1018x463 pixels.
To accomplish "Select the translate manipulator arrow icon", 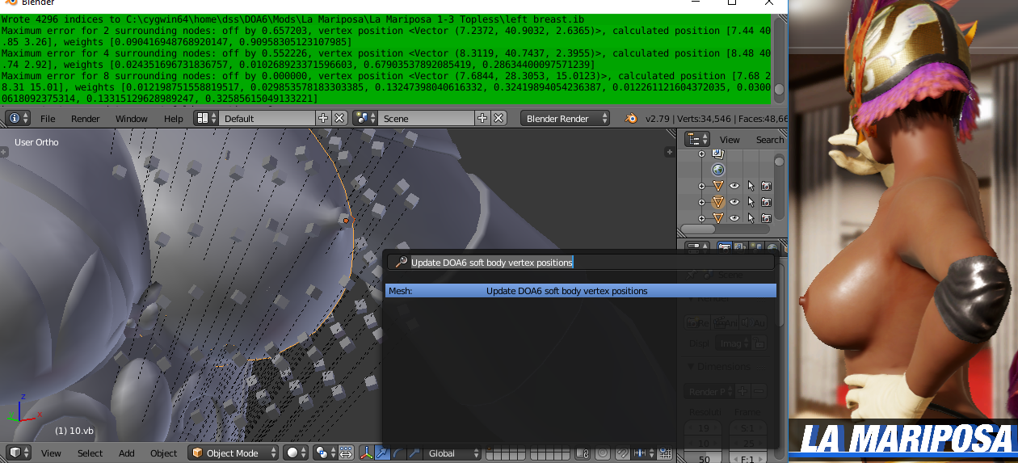I will 382,453.
